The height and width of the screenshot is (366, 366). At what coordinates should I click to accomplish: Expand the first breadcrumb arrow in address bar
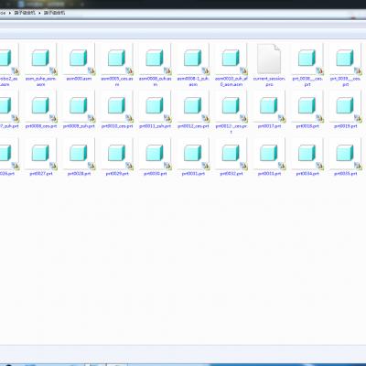10,13
